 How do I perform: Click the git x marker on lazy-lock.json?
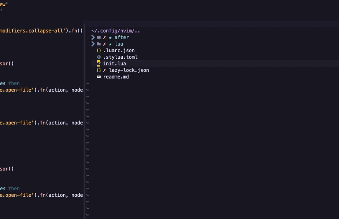(x=104, y=70)
